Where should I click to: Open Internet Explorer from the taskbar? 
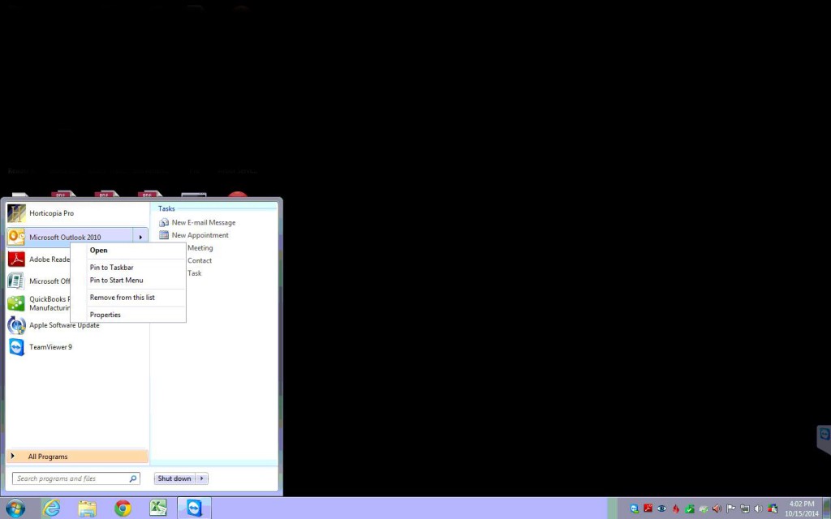[x=51, y=508]
